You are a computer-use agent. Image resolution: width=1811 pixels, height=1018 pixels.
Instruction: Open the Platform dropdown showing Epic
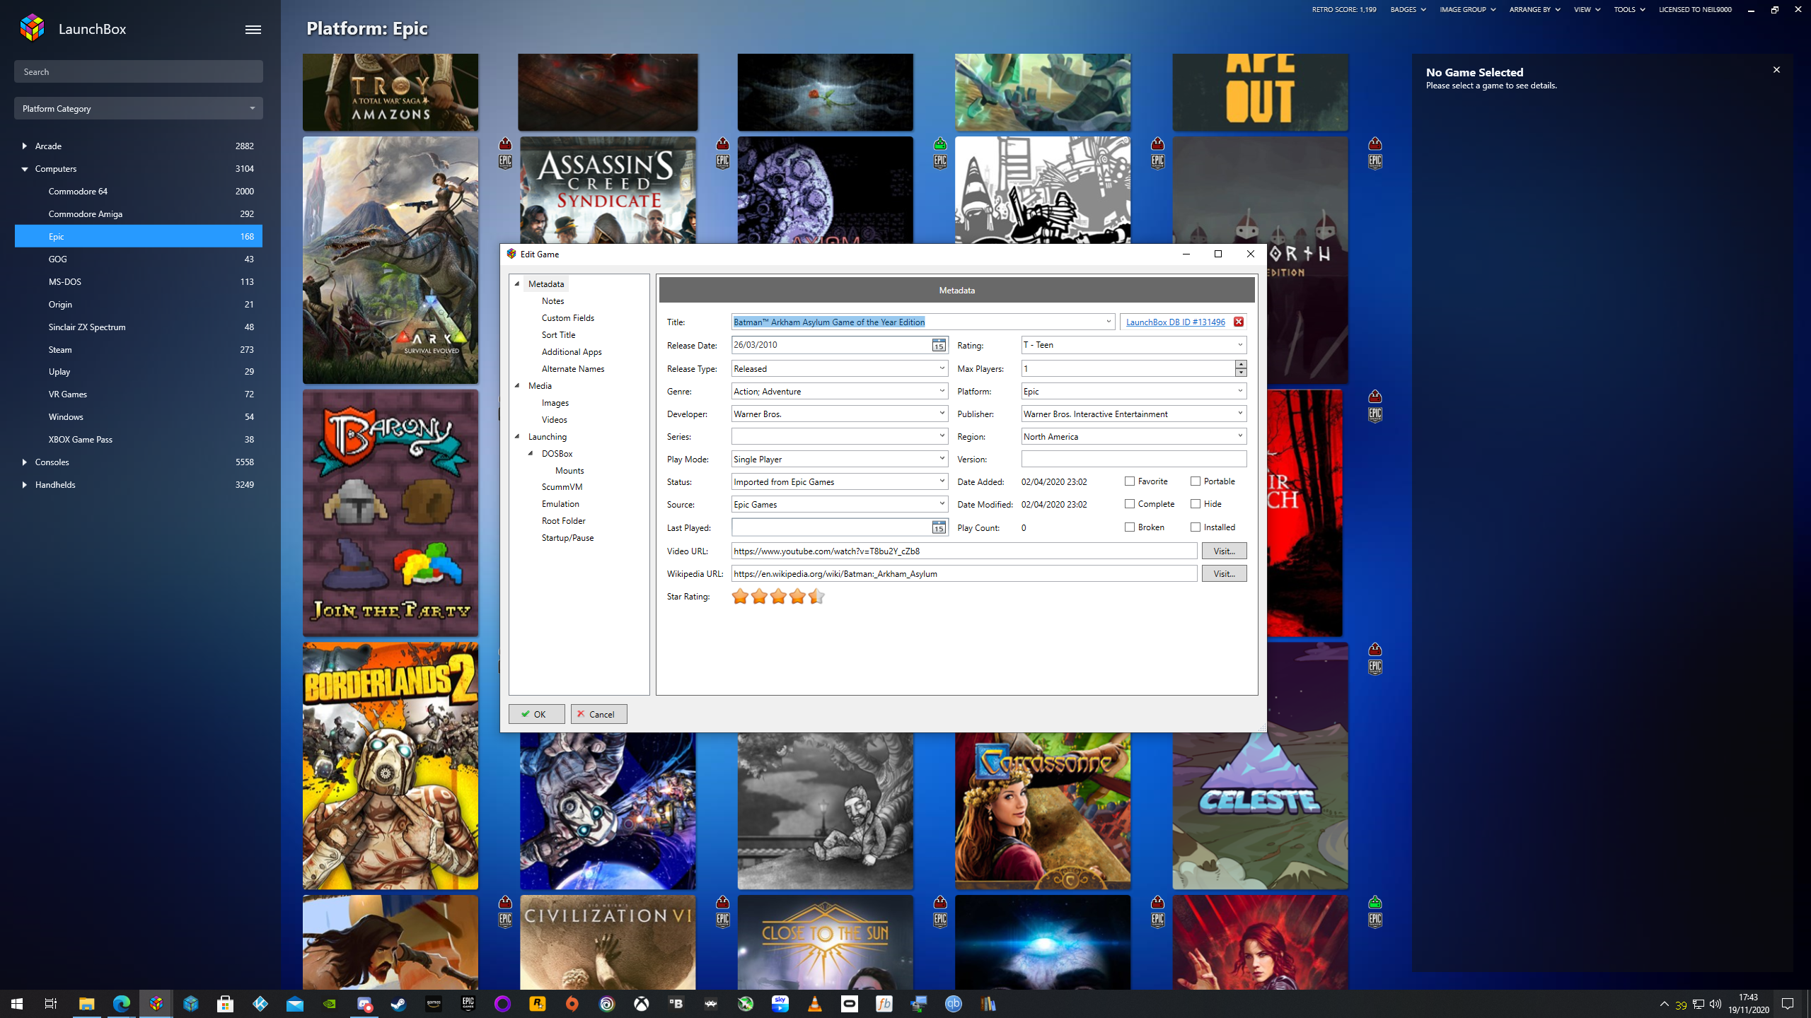(x=1240, y=391)
